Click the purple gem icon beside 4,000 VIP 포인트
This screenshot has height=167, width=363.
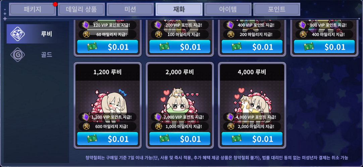click(230, 117)
